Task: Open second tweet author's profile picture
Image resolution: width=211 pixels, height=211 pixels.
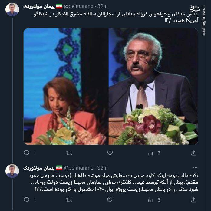Action: (12, 171)
